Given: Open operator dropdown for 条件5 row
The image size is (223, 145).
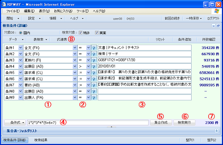Looking at the screenshot, I should 88,73.
